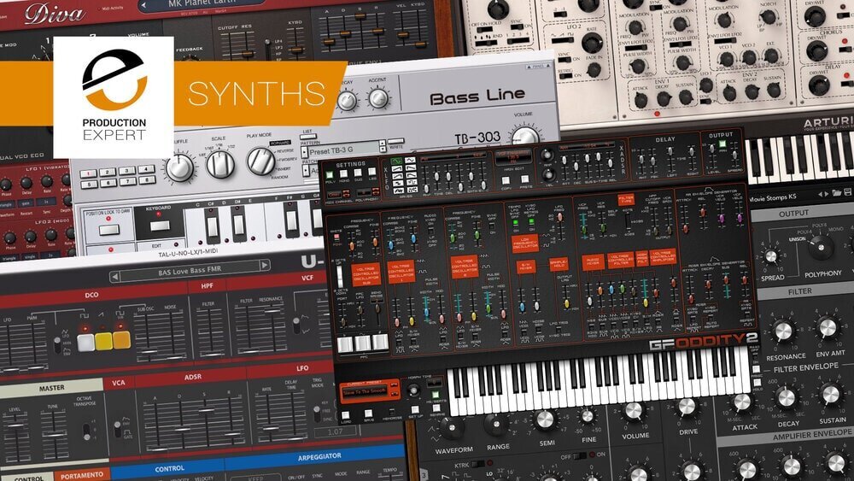Flip LFO/MAN/ENV switch in U-NO-LX DCO

(57, 345)
